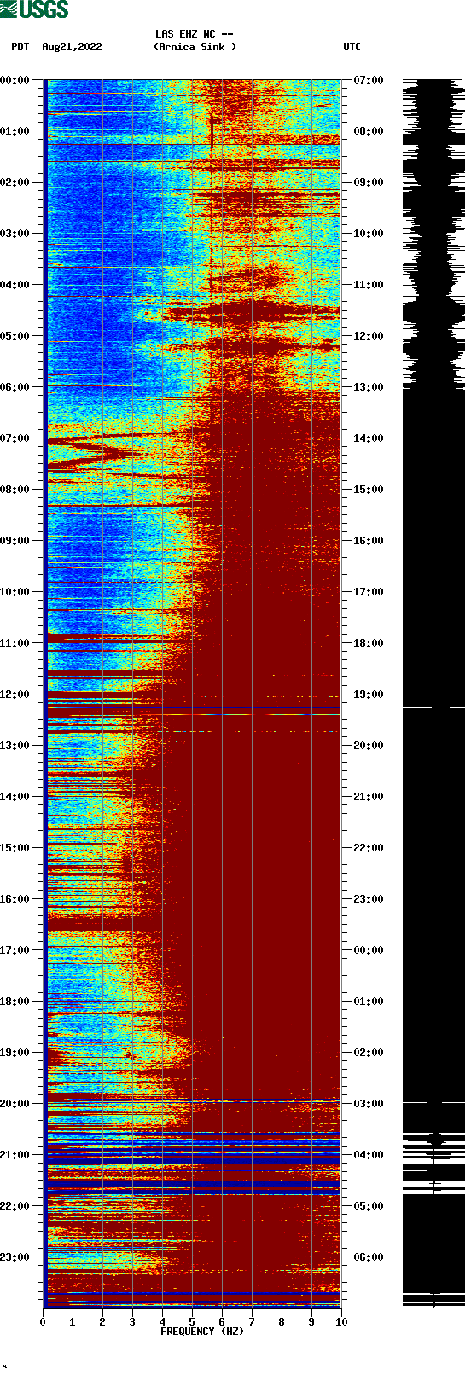The image size is (471, 1376).
Task: Click the 11:00 UTC time label
Action: [x=368, y=285]
